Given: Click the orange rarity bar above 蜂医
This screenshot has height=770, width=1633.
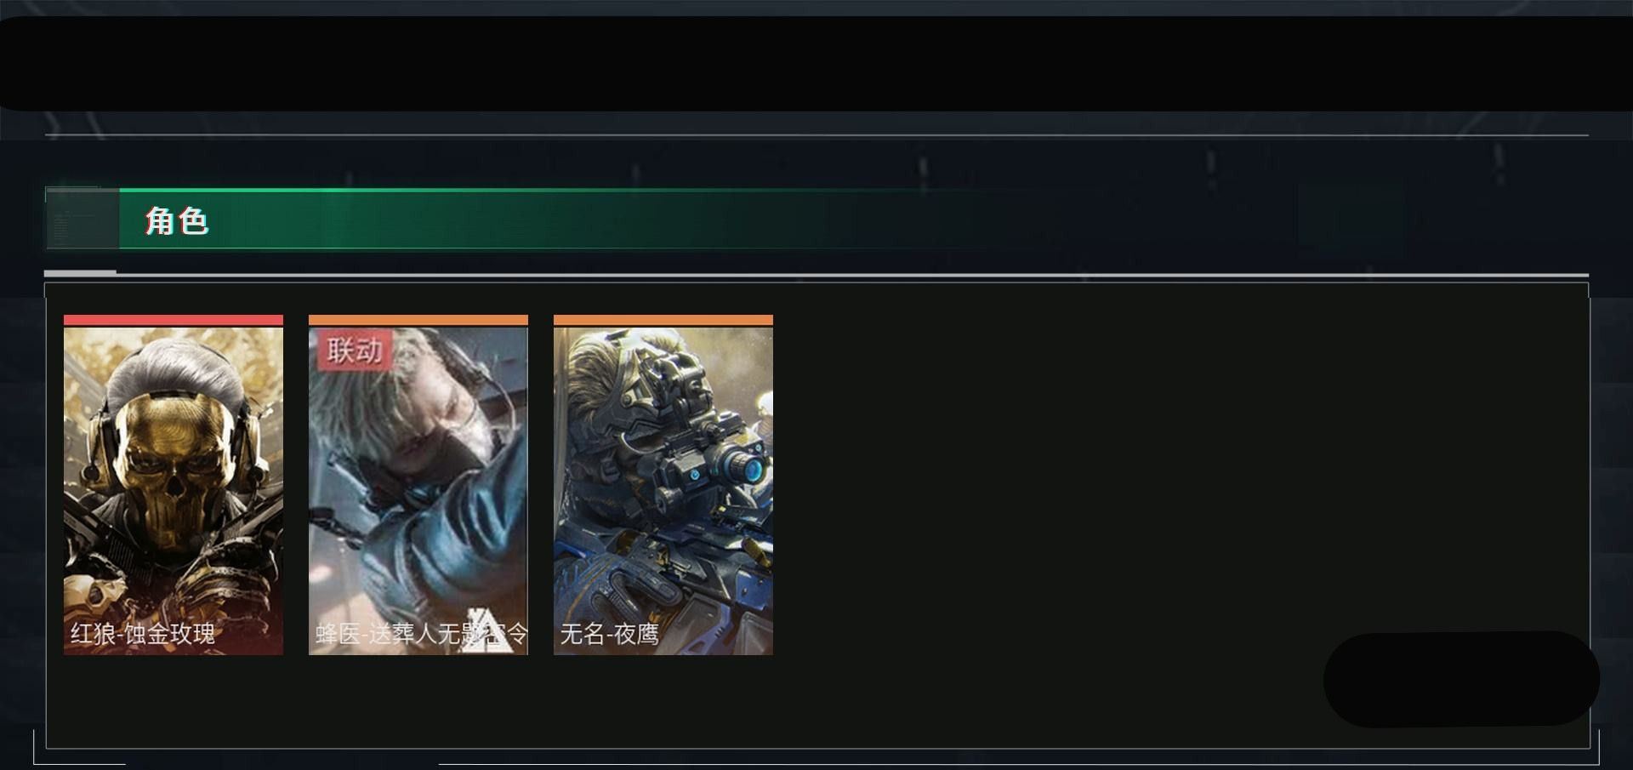Looking at the screenshot, I should click(x=418, y=320).
